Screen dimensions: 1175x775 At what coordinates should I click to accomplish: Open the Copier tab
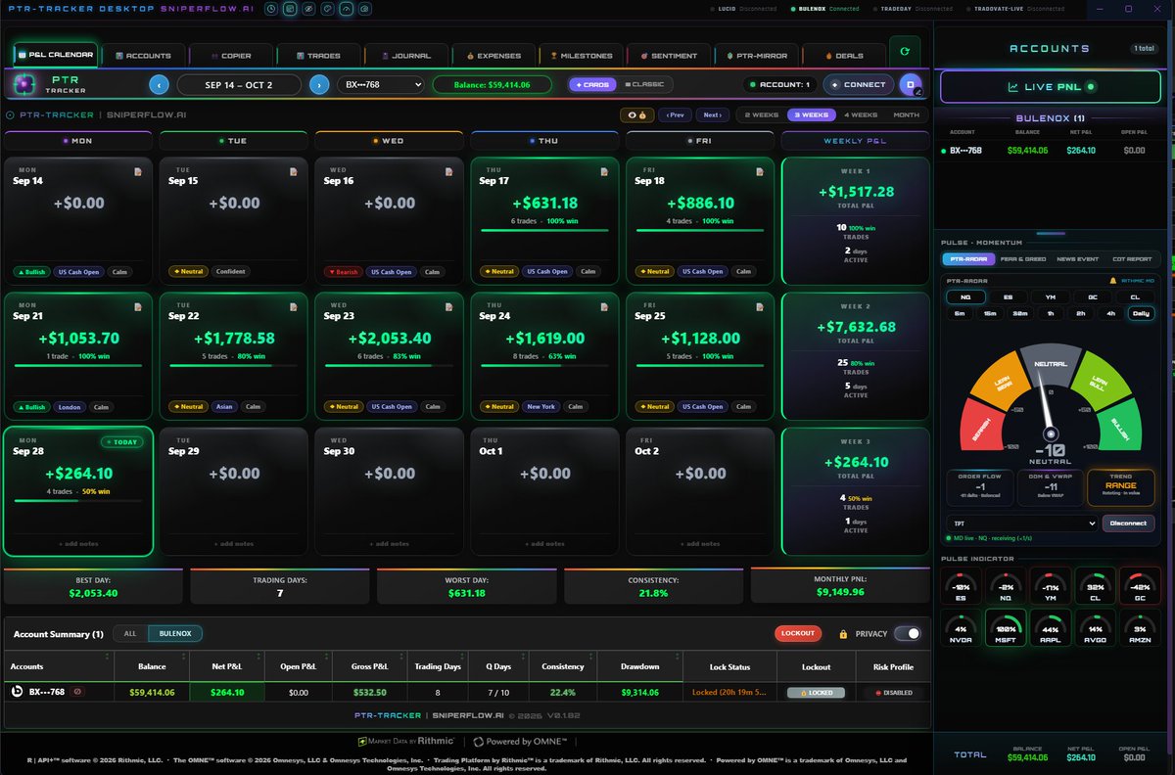coord(230,56)
